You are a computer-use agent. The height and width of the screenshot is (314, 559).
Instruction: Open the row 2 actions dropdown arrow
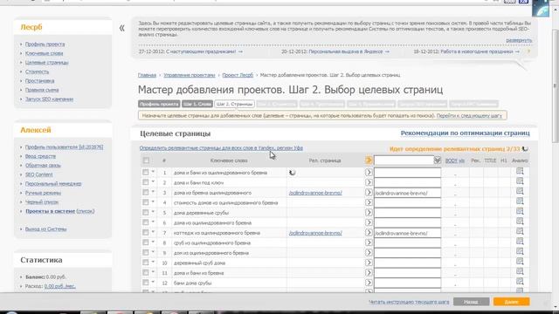click(x=153, y=182)
